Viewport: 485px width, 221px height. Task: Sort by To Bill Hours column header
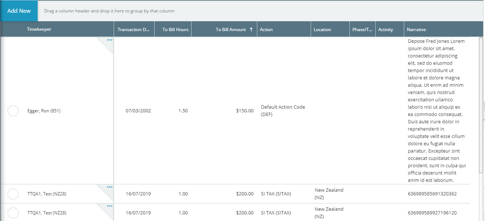(175, 30)
